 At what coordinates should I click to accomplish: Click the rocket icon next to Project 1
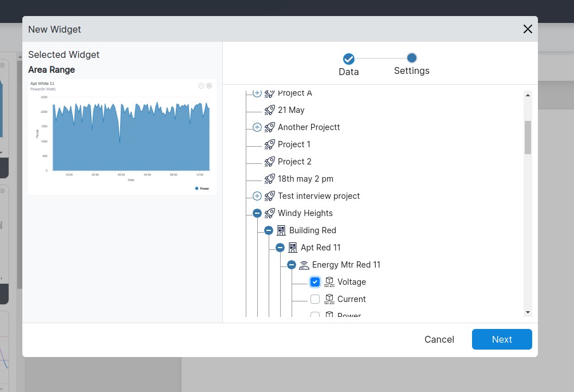pyautogui.click(x=269, y=144)
